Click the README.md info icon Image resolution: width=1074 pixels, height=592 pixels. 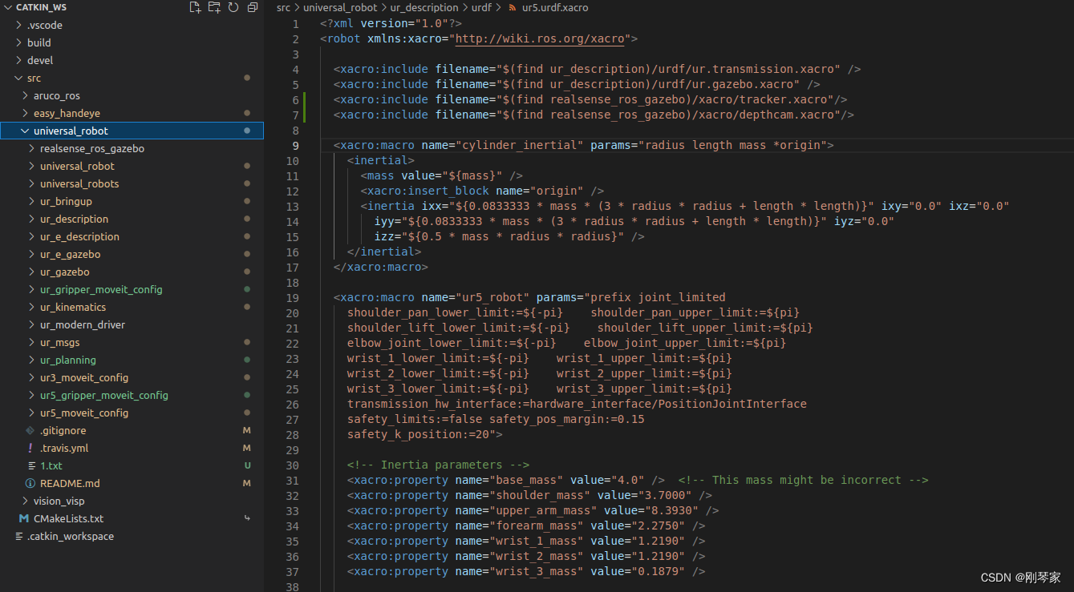click(x=30, y=483)
